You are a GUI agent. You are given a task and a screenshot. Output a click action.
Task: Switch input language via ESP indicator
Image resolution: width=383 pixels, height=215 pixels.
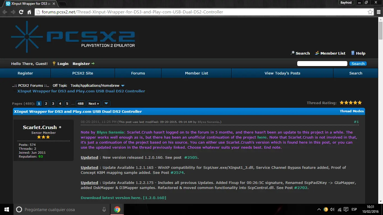(x=354, y=209)
